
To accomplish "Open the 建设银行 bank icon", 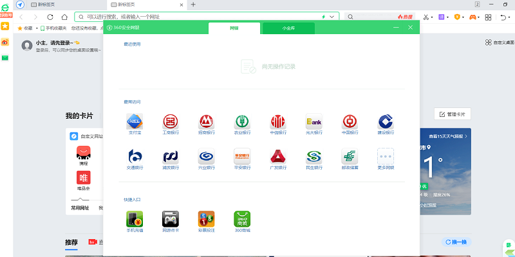I will [x=386, y=121].
